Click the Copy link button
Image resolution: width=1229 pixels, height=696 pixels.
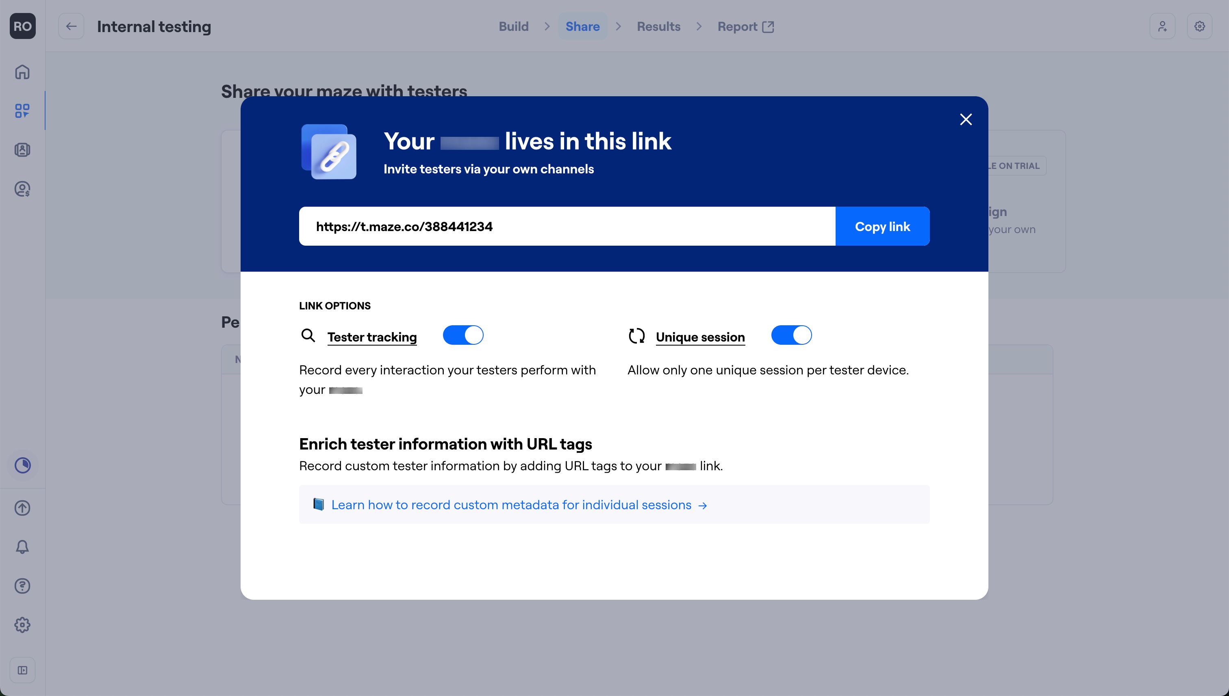coord(882,226)
